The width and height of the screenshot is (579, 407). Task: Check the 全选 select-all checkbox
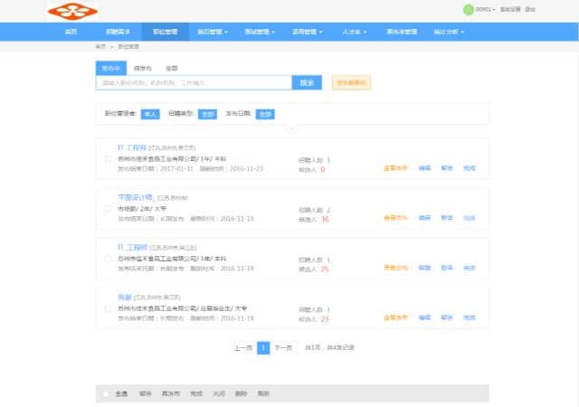[x=106, y=393]
